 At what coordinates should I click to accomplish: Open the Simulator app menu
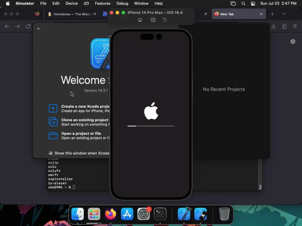[25, 4]
